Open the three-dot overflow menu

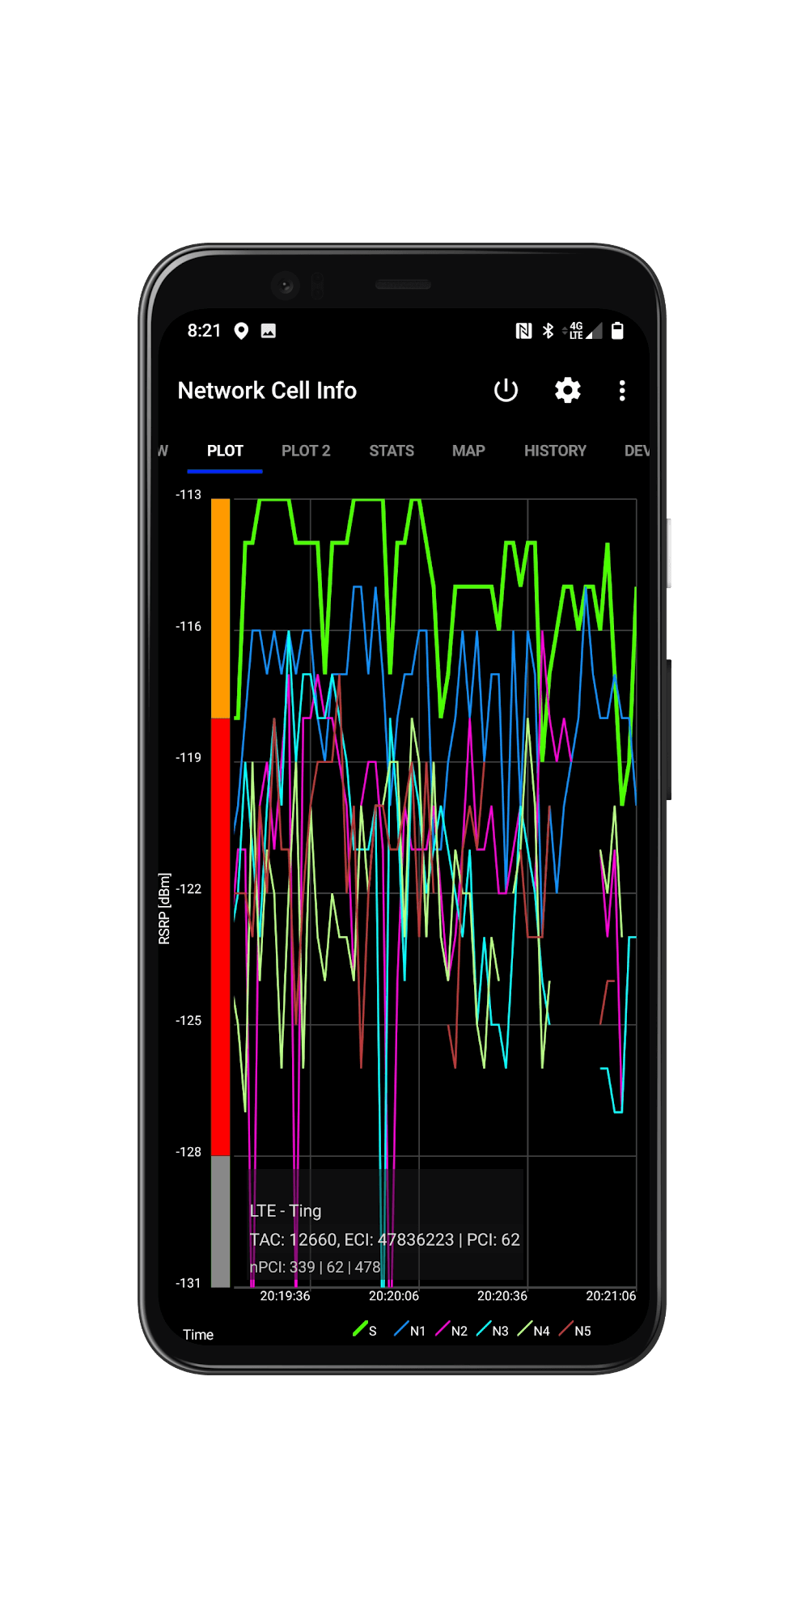tap(622, 391)
